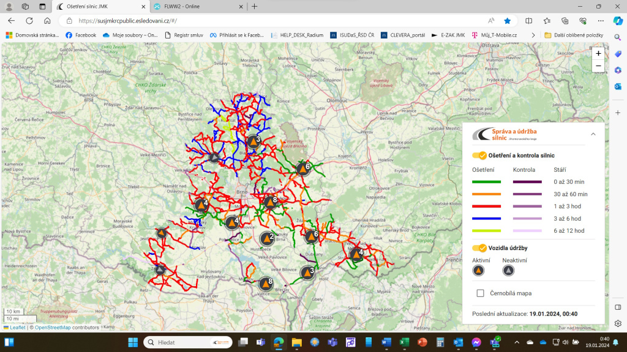Open the OpenStreetMap attribution link
The width and height of the screenshot is (627, 352).
(x=53, y=328)
